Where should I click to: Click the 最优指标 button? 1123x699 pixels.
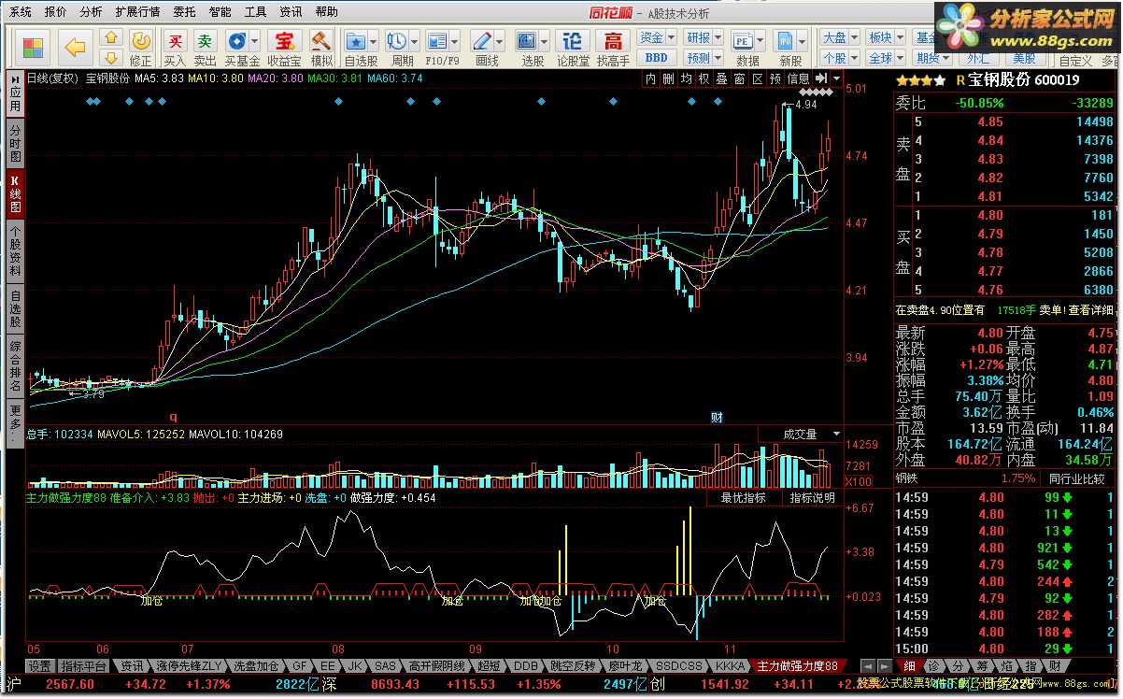pos(743,498)
